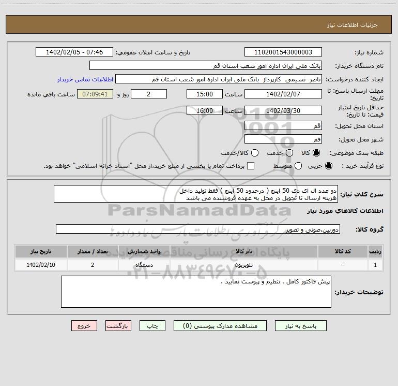Click the ردیف column header
398x386 pixels.
pos(375,251)
